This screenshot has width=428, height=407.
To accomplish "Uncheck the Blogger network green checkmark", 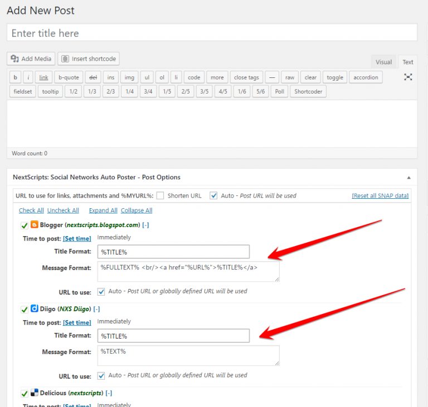I will (x=25, y=225).
